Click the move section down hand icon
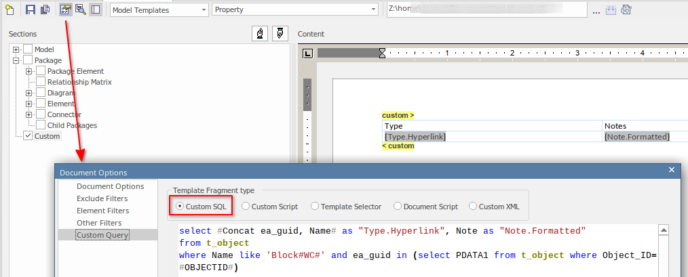 coord(279,34)
